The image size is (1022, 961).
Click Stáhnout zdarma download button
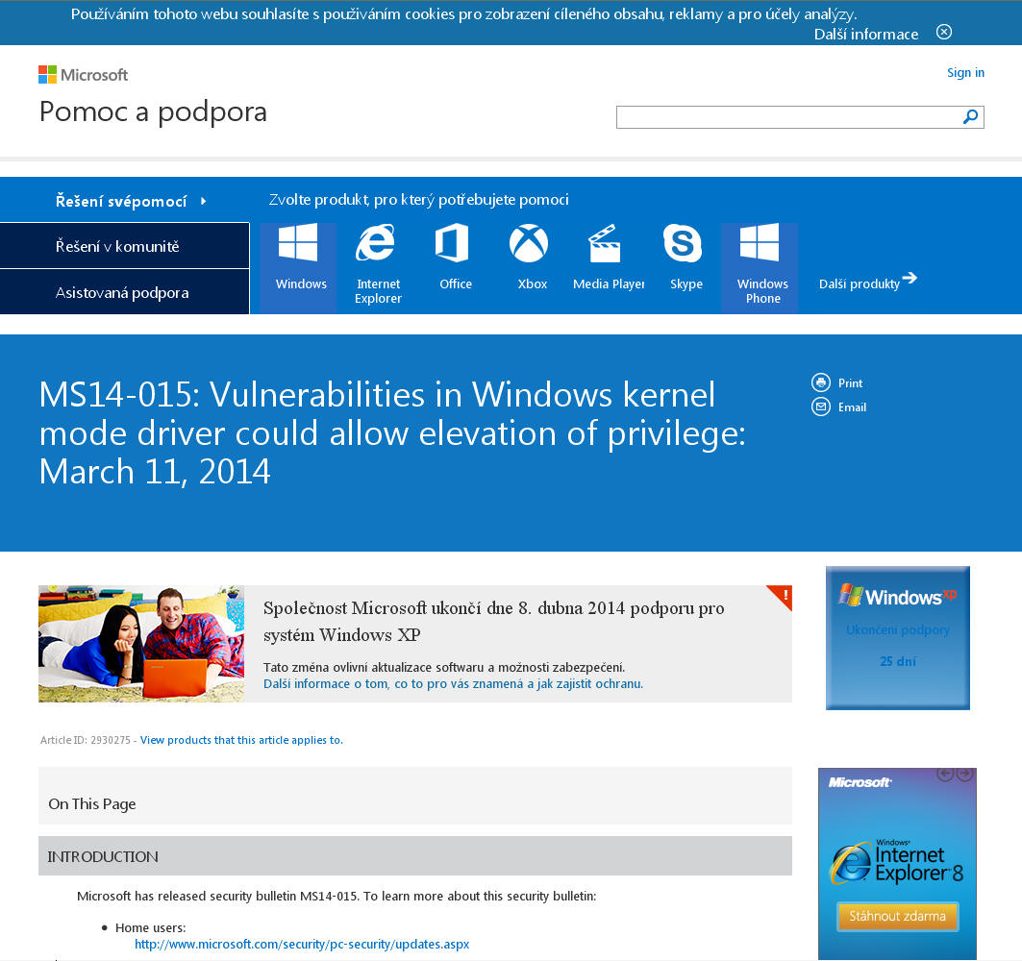[897, 916]
